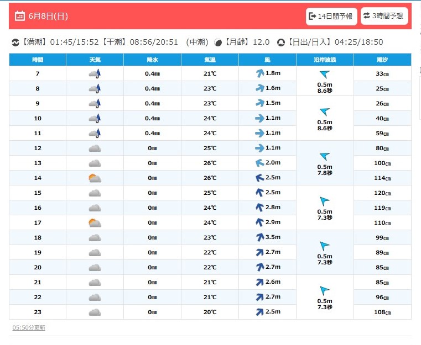
Task: Click the wind arrow beside 1.8m
Action: click(259, 73)
